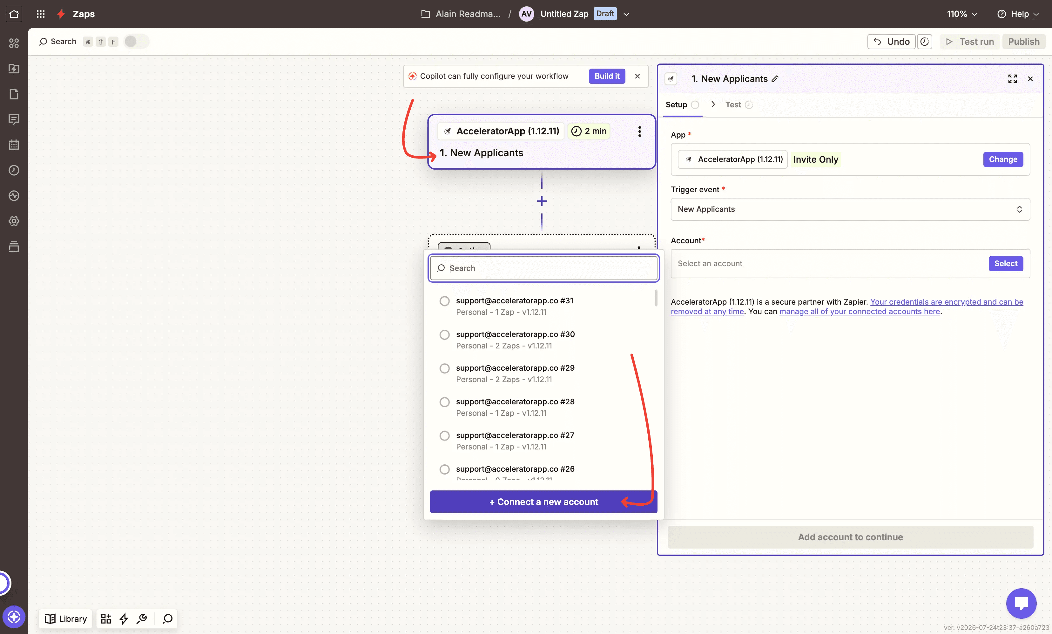Open the 110% zoom level dropdown
The width and height of the screenshot is (1052, 634).
(962, 14)
